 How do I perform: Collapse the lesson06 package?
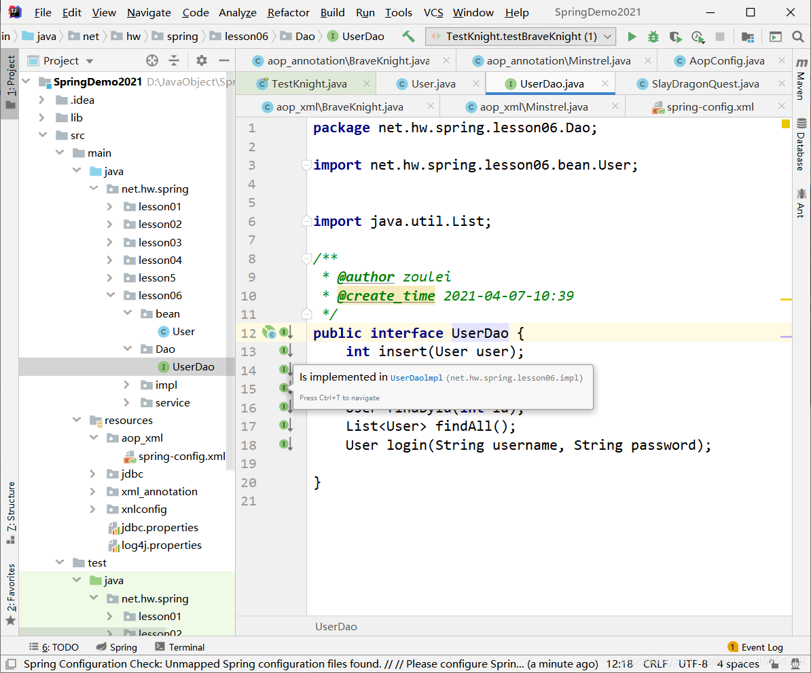pos(110,295)
